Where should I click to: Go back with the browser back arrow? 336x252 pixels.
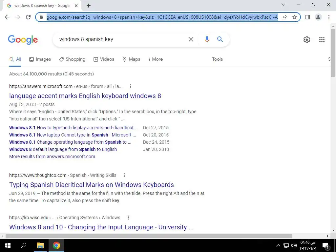tap(7, 17)
